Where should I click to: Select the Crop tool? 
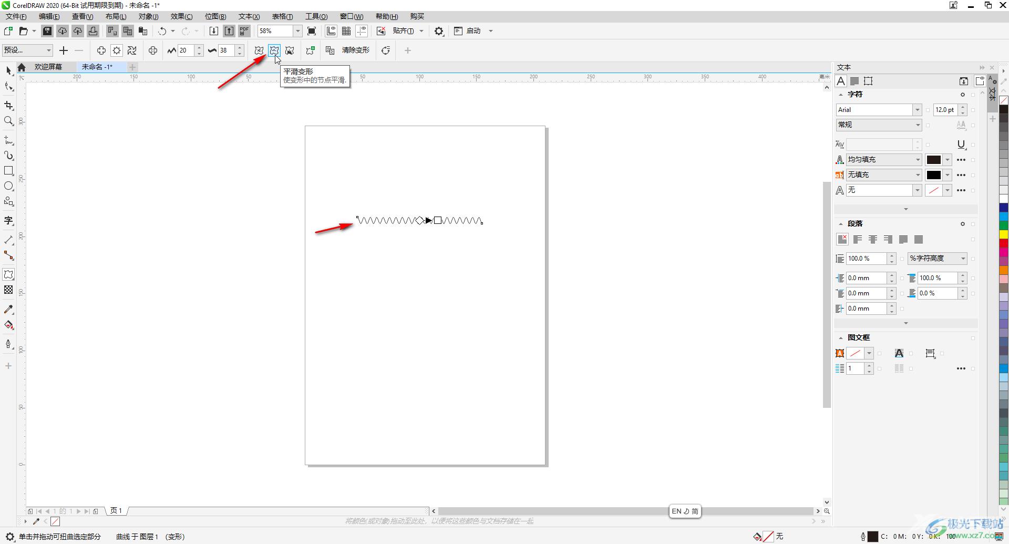(8, 106)
